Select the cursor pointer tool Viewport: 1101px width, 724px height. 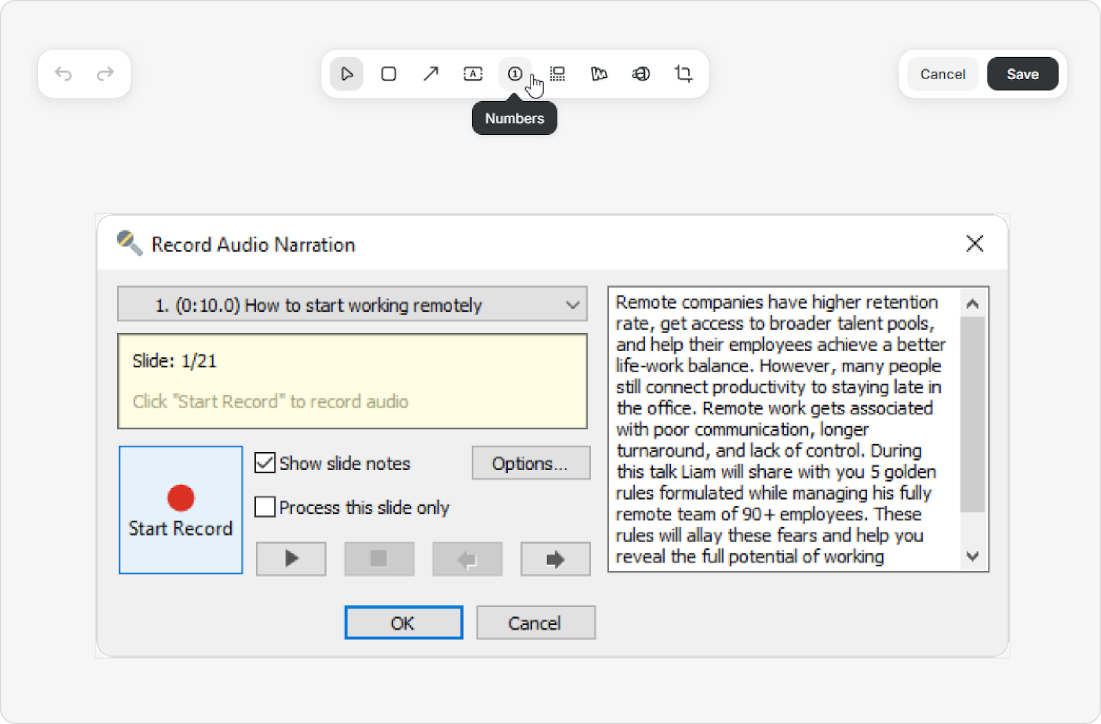(x=347, y=74)
